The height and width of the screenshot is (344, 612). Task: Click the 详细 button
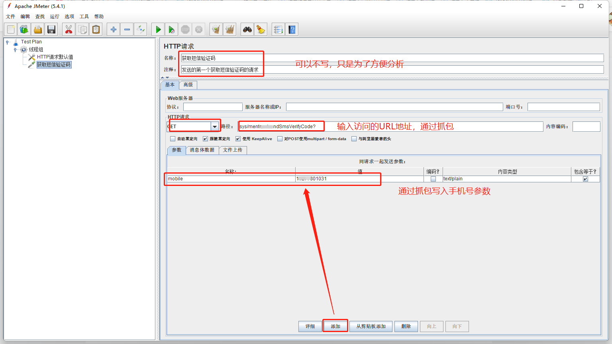pos(310,326)
